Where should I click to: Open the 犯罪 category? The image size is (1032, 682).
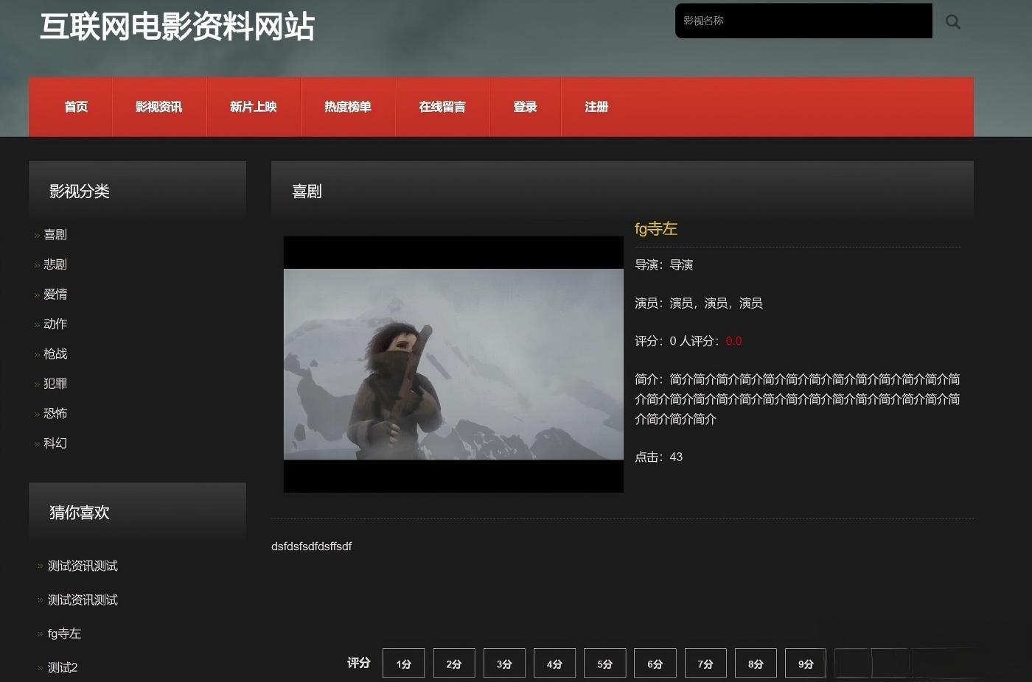55,384
